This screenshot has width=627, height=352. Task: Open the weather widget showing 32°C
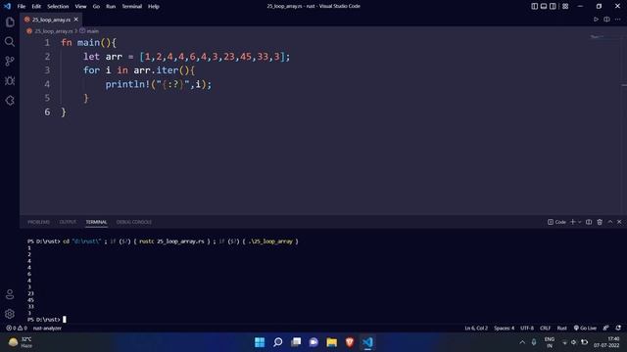click(x=20, y=342)
